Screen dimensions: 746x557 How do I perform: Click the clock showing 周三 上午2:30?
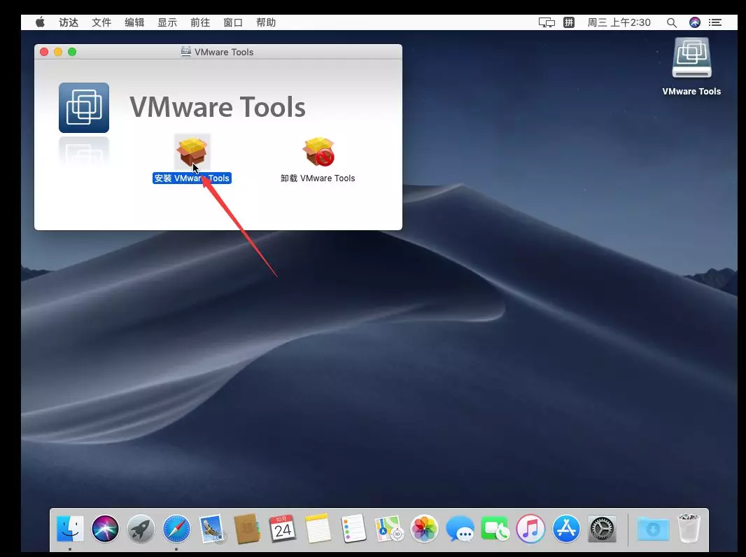(x=619, y=22)
